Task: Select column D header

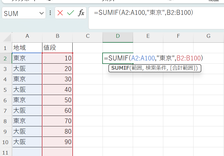Action: tap(118, 36)
